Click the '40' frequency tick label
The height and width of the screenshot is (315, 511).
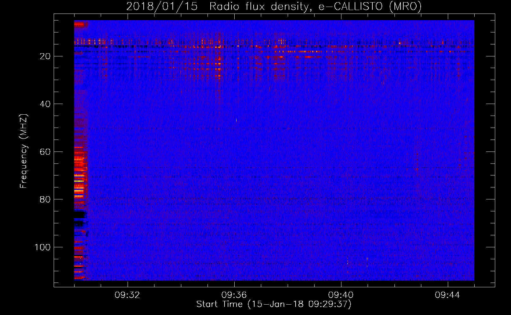pos(45,104)
